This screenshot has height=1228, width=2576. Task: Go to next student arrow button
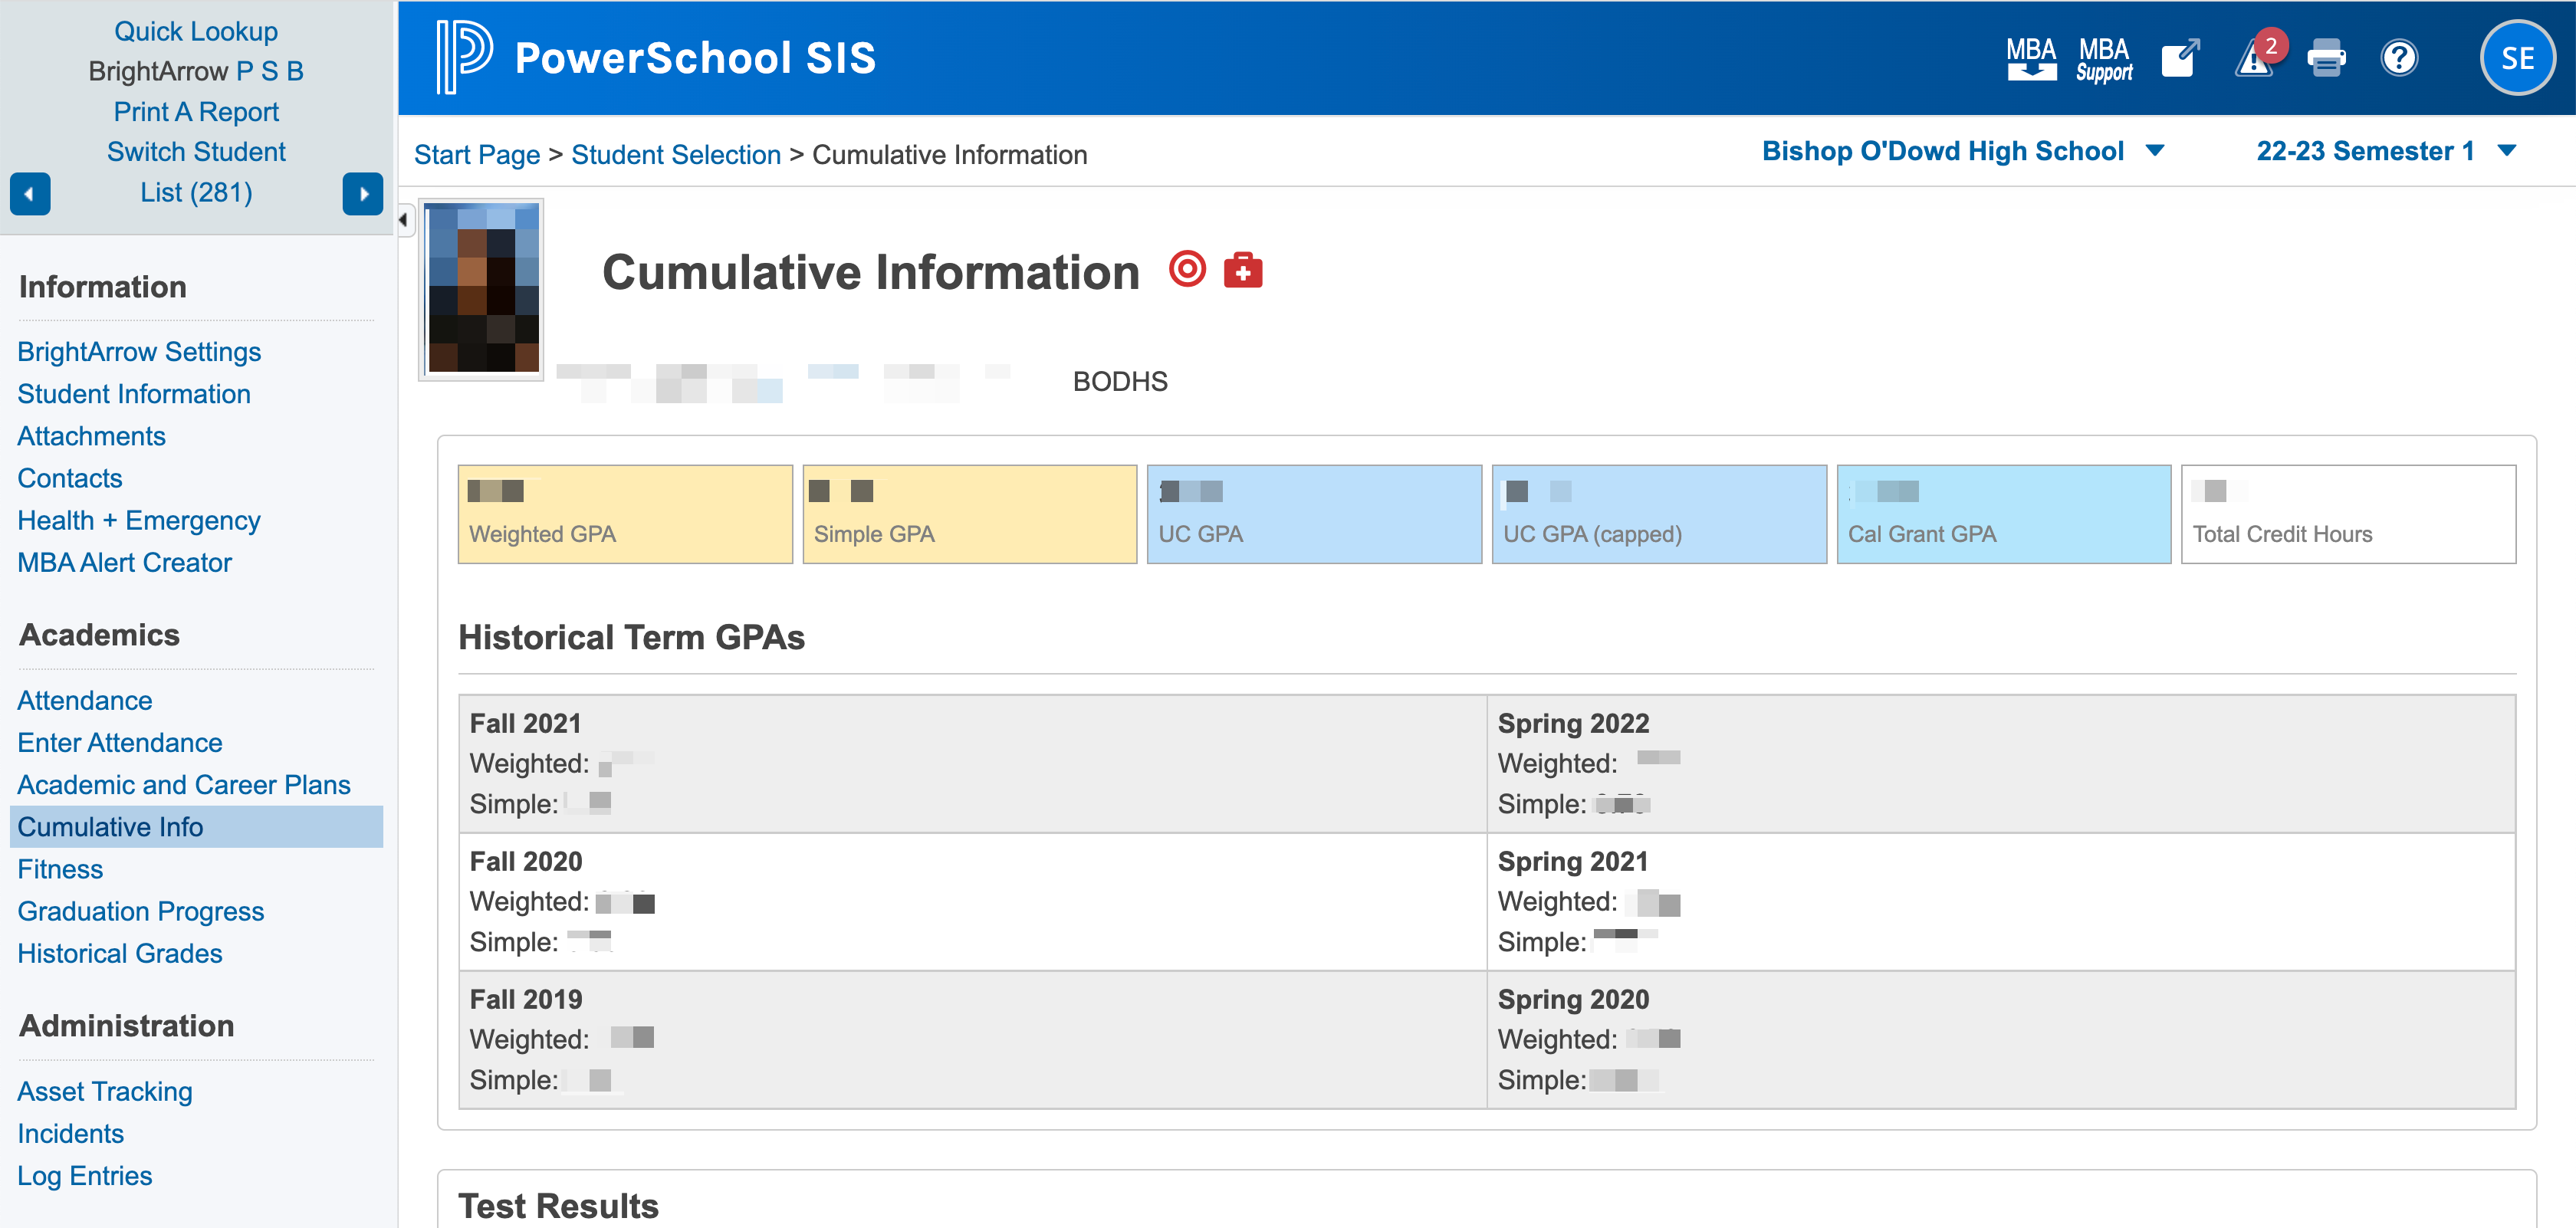(x=363, y=193)
